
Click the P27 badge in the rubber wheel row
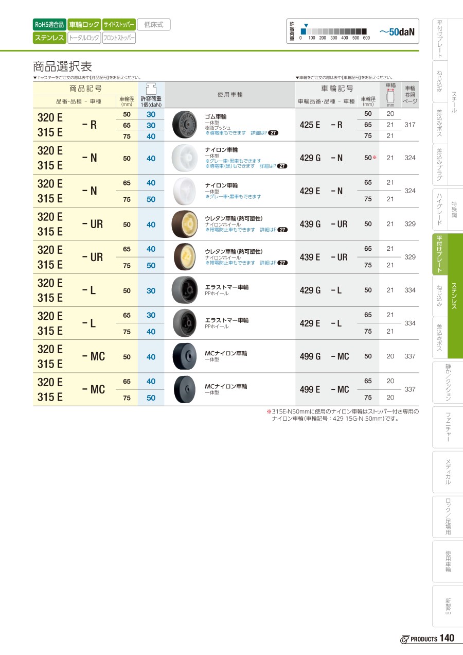[273, 133]
